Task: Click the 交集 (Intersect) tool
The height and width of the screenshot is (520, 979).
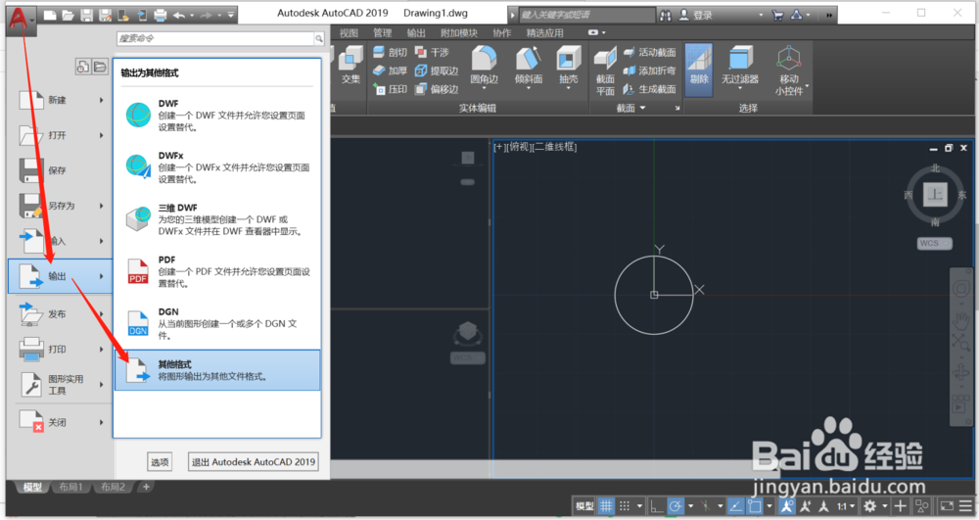Action: pos(350,66)
